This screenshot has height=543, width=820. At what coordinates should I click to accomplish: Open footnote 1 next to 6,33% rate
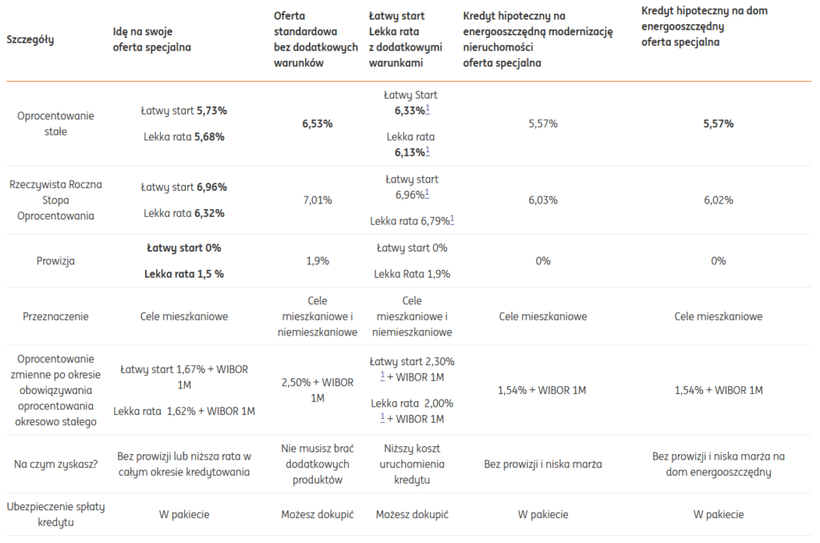428,110
